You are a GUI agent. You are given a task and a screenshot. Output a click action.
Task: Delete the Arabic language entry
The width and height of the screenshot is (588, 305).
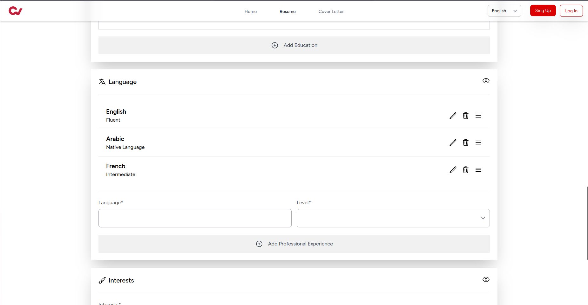tap(466, 143)
